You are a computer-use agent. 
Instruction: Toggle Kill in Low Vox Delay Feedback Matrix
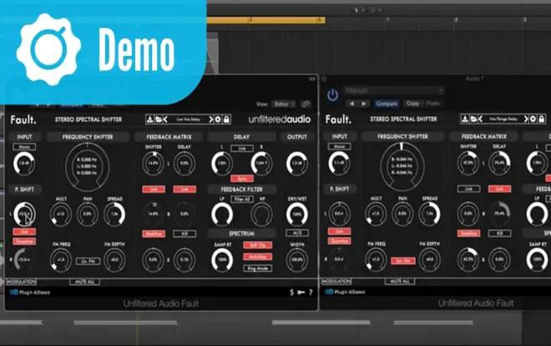point(185,233)
